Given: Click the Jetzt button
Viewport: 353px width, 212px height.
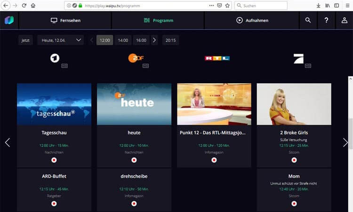Looking at the screenshot, I should click(x=25, y=40).
